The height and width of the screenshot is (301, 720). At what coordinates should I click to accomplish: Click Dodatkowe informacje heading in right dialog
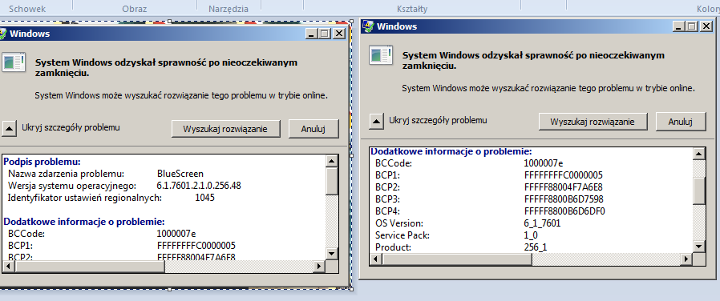[x=451, y=151]
